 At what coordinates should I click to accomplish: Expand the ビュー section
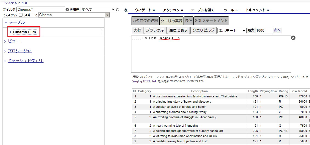(5, 41)
